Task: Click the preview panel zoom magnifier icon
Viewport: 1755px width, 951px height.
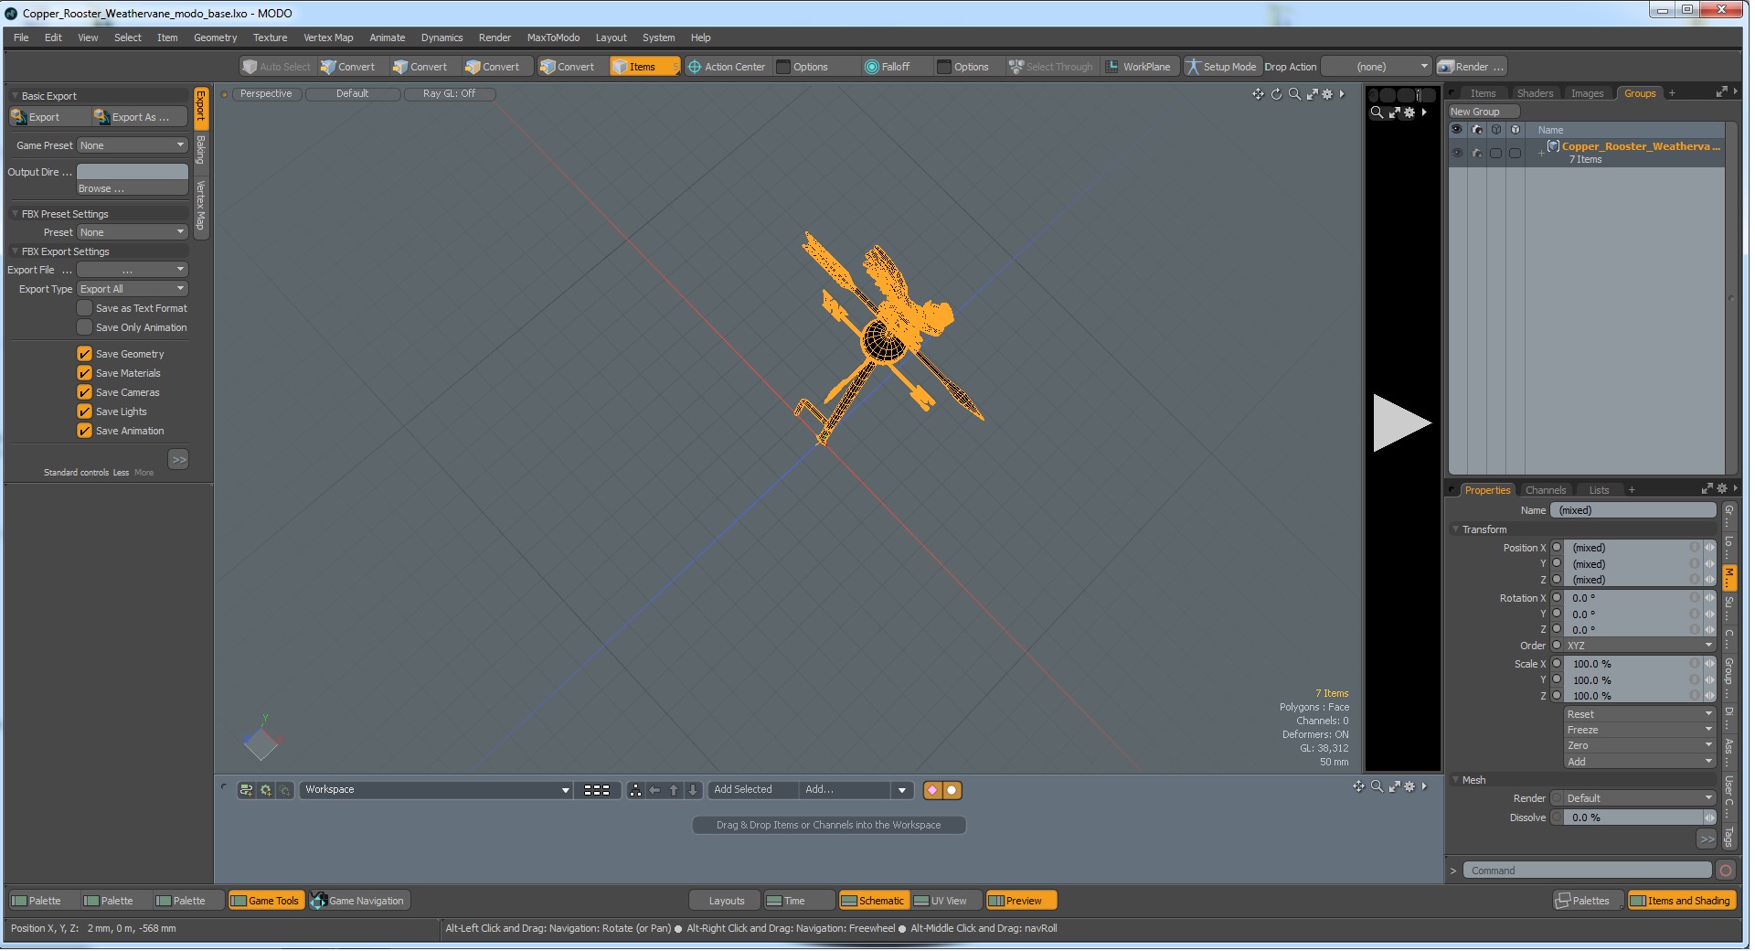Action: [1377, 112]
